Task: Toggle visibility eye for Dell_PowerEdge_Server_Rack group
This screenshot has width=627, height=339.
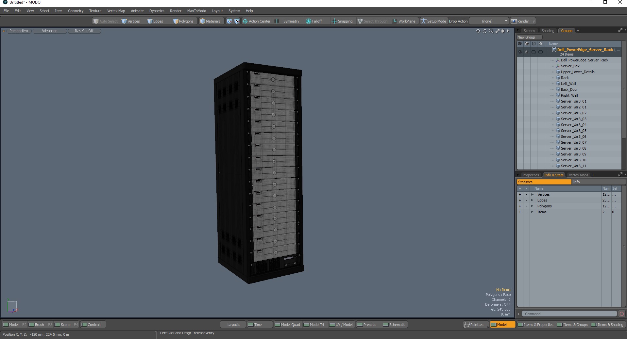Action: (x=520, y=52)
